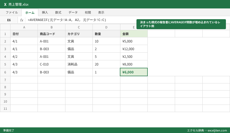
Task: Click the Excel X logo icon
Action: click(5, 4)
